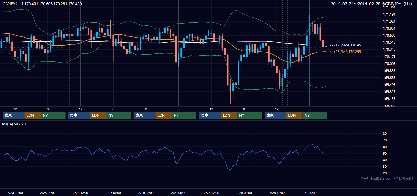Viewport: 417px width, 196px height.
Task: Click the 120 SMA 170.451 label
Action: click(x=346, y=45)
